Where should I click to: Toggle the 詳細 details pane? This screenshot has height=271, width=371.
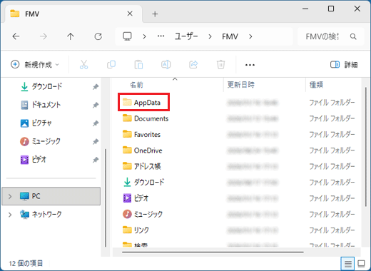[344, 65]
